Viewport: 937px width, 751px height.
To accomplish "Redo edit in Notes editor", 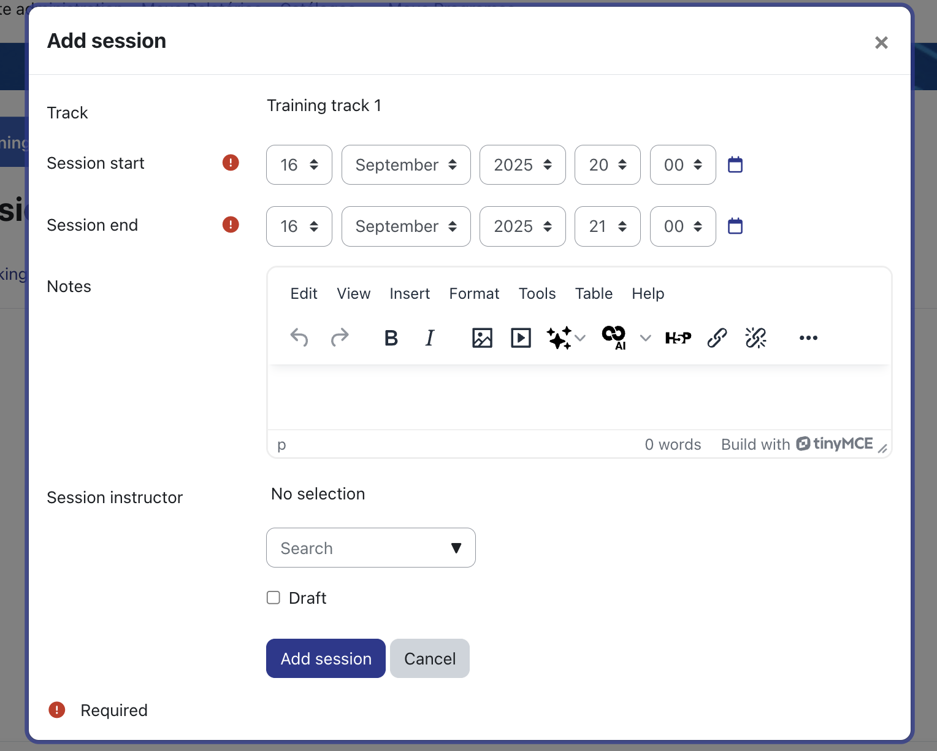I will tap(339, 337).
